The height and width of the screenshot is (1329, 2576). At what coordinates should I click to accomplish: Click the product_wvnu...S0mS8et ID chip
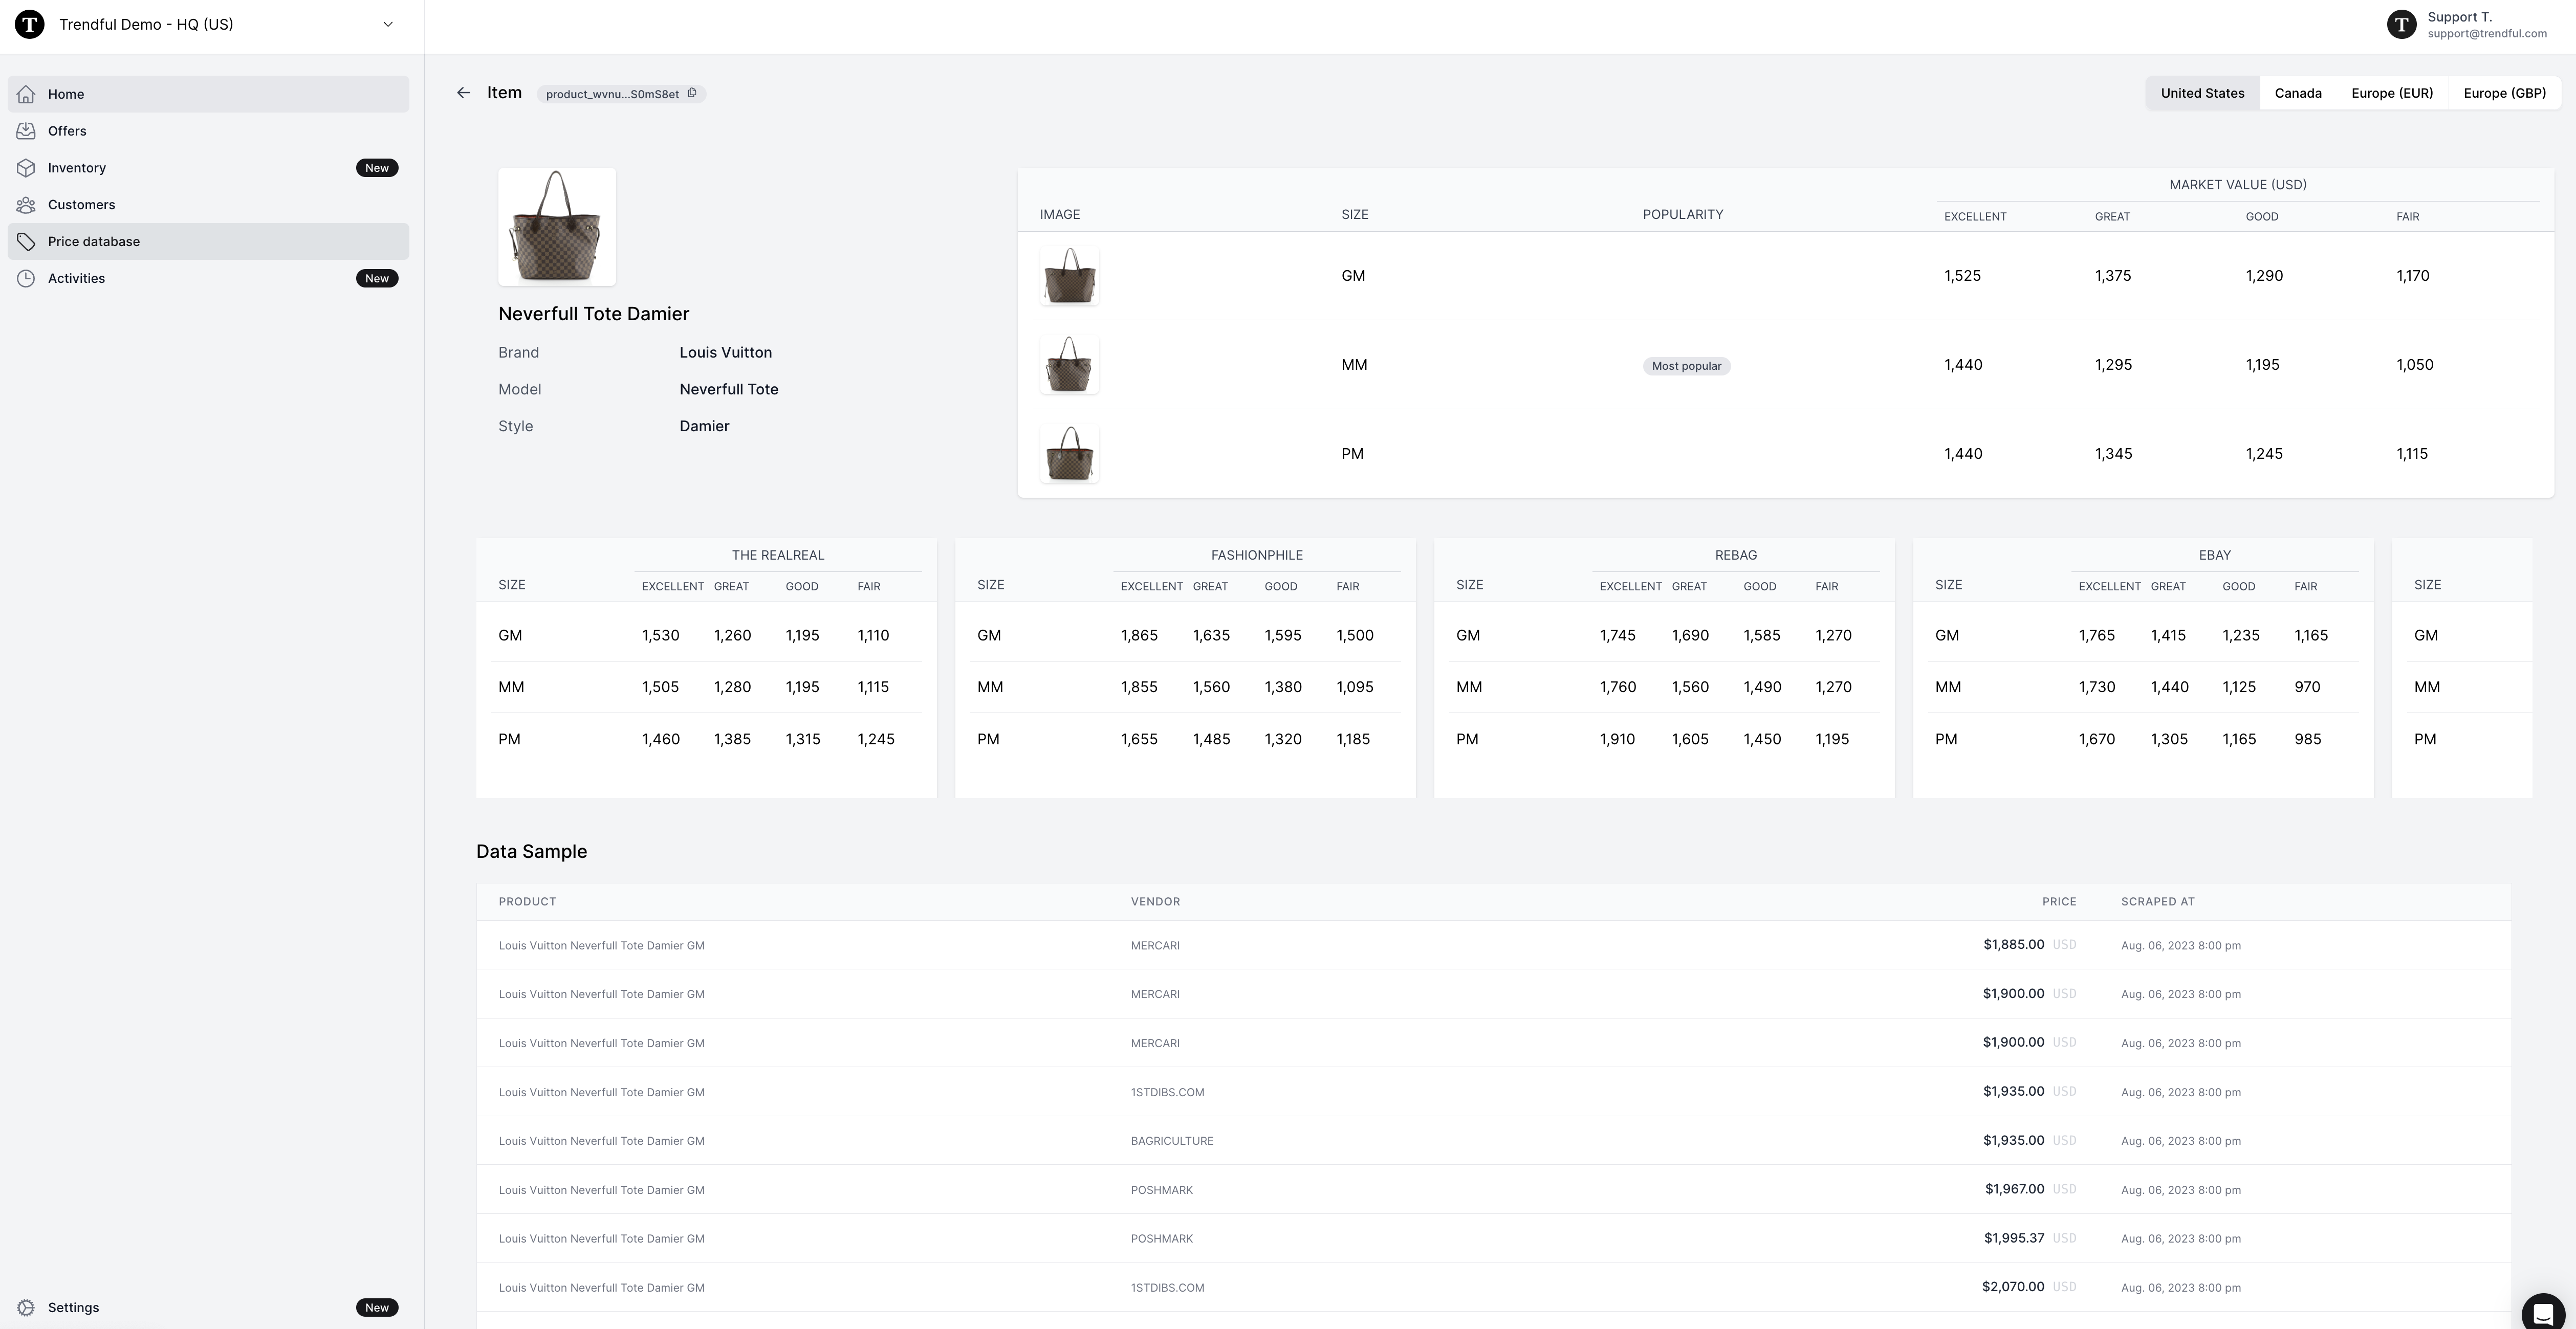coord(621,94)
